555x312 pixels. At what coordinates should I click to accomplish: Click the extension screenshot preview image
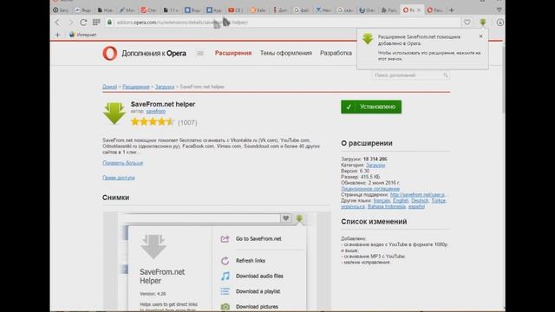[217, 262]
